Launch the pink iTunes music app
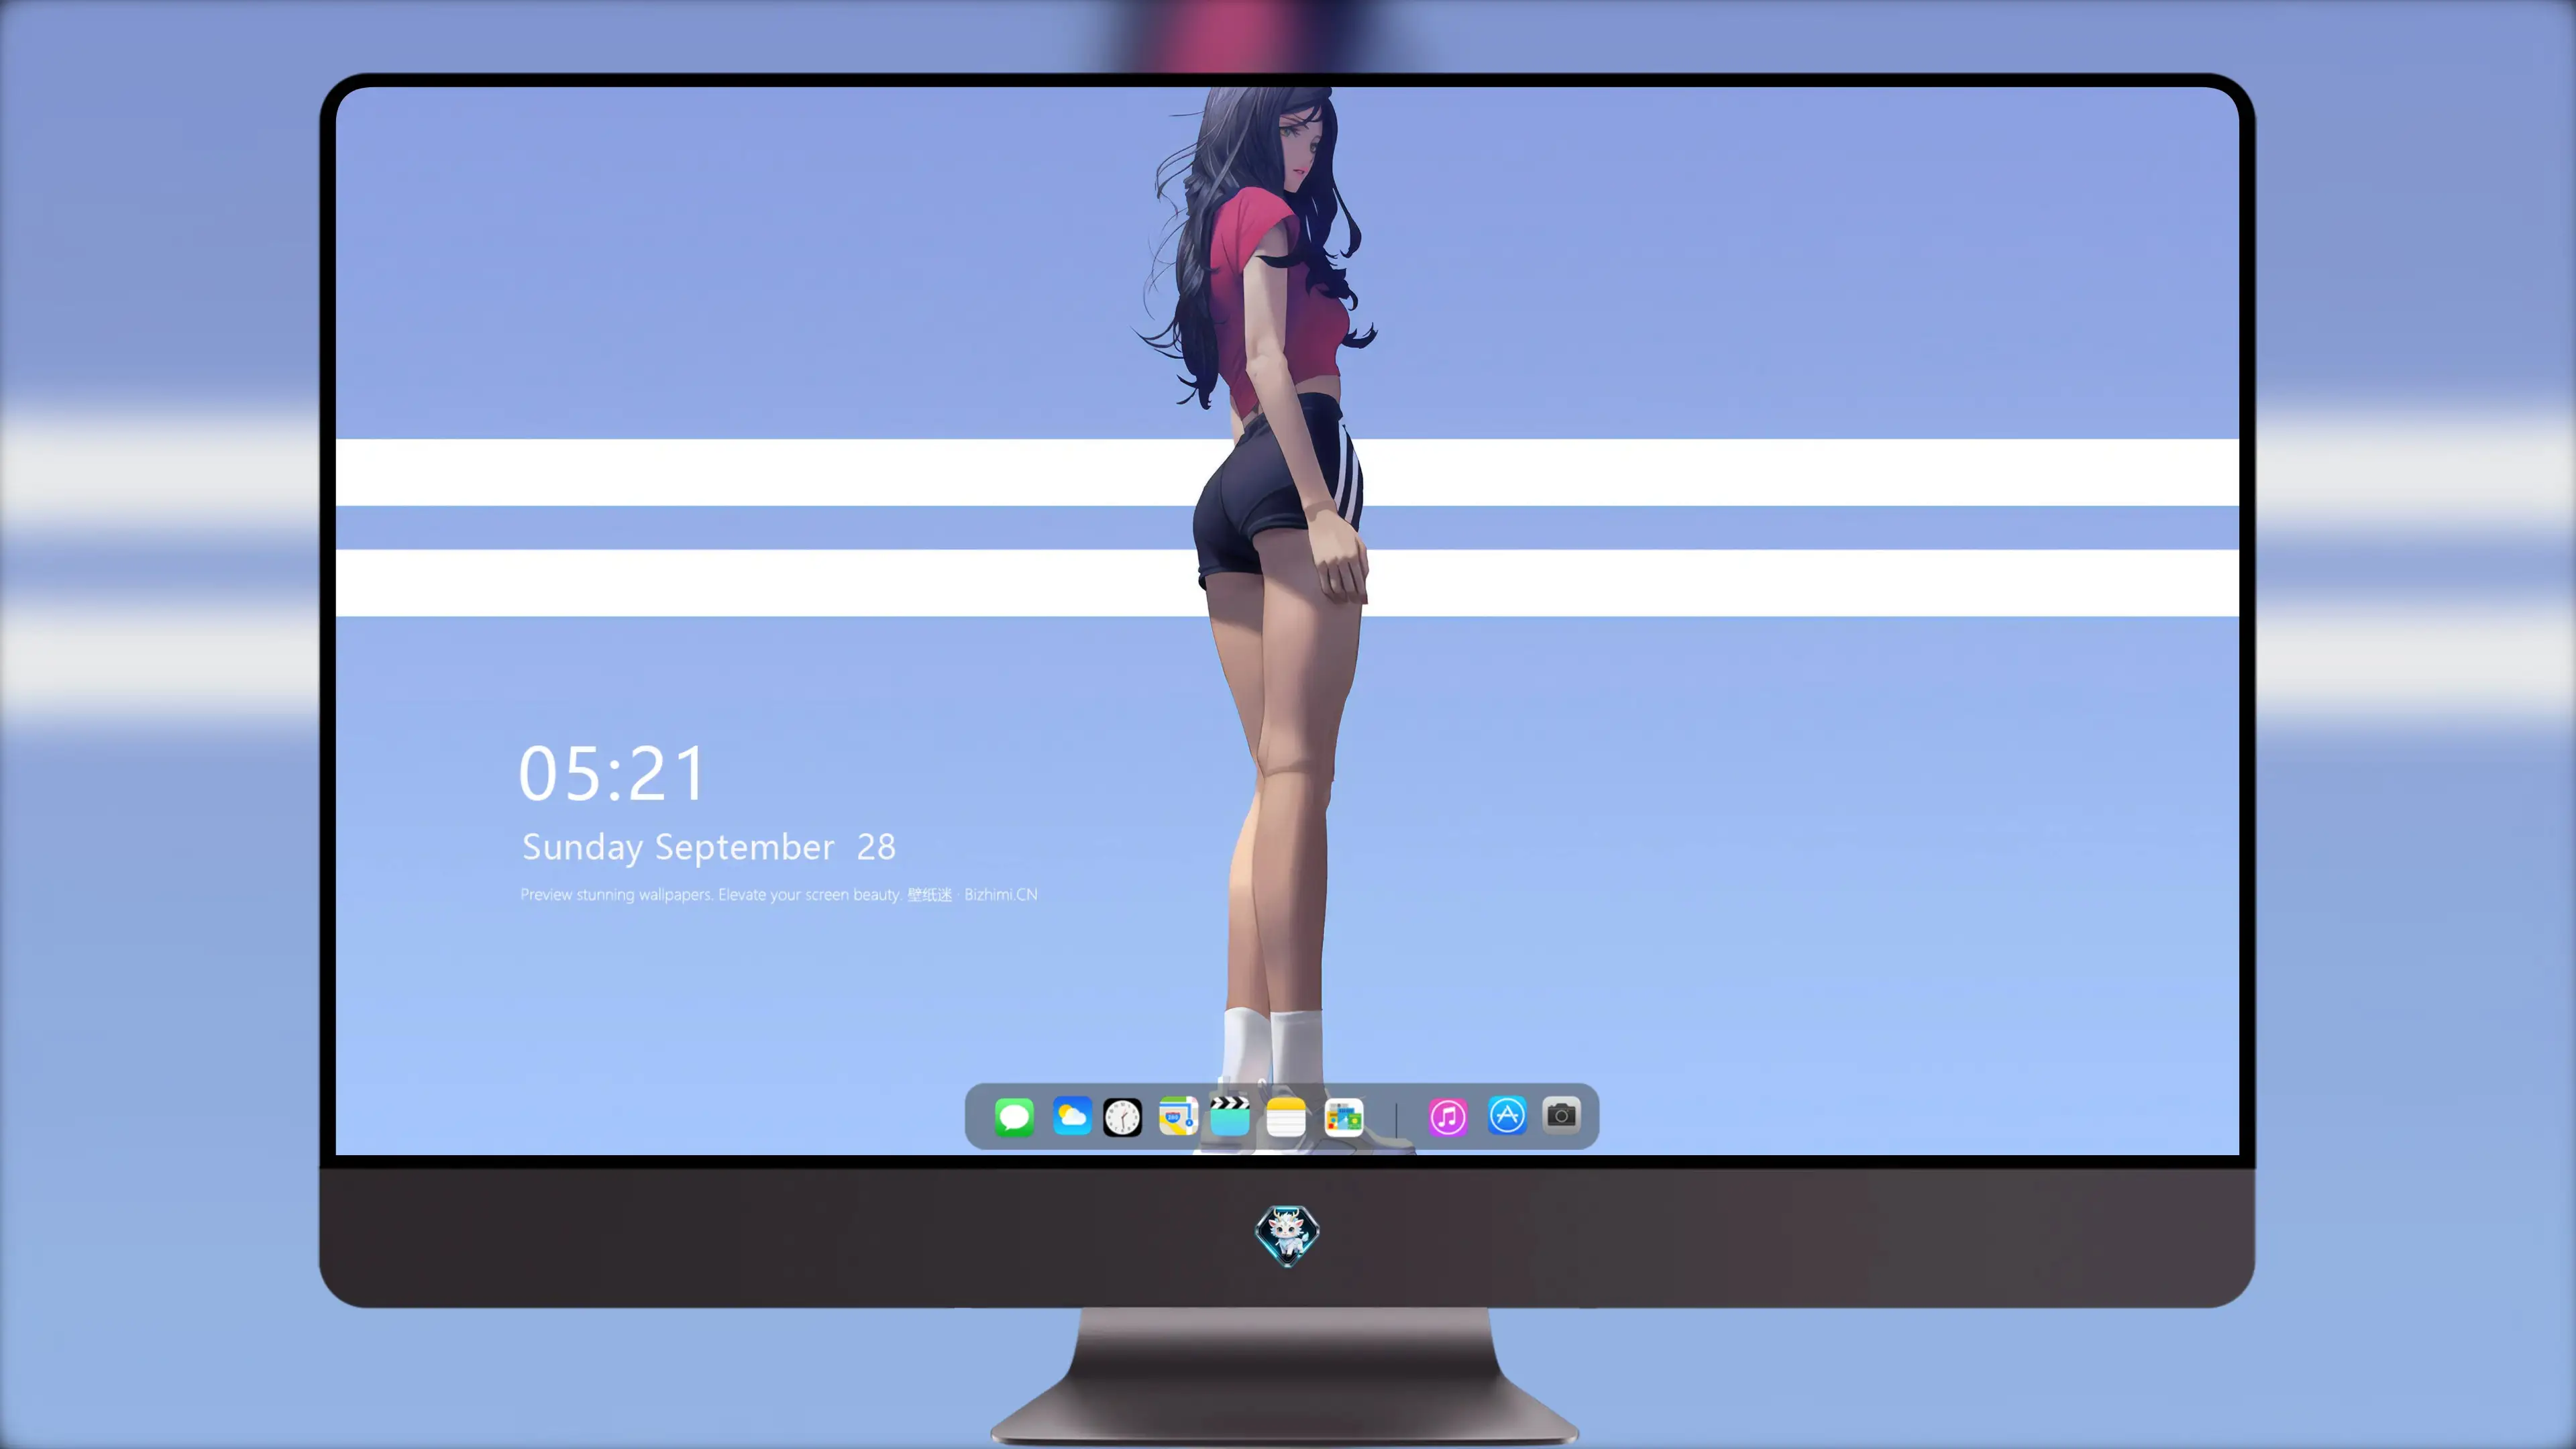The image size is (2576, 1449). [1448, 1116]
